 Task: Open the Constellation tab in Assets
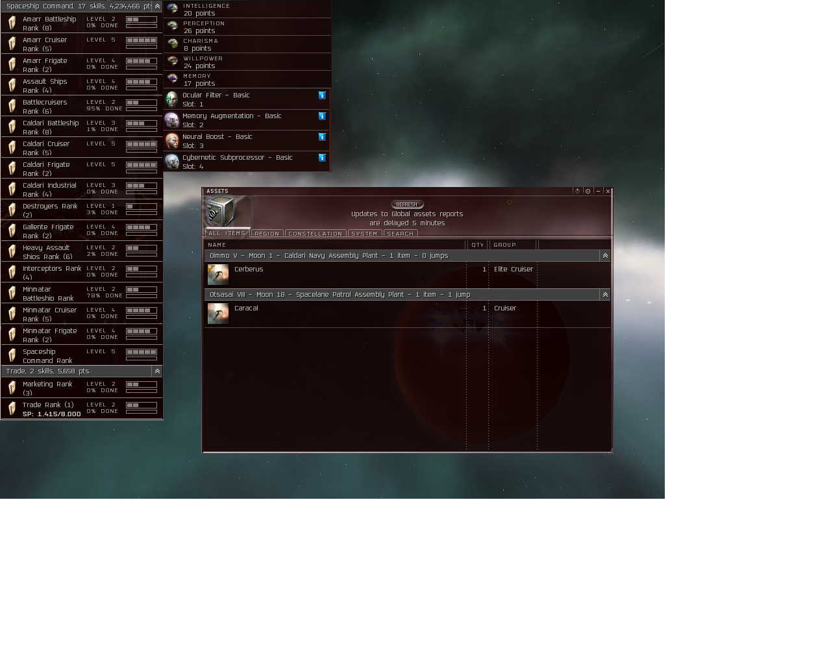316,234
